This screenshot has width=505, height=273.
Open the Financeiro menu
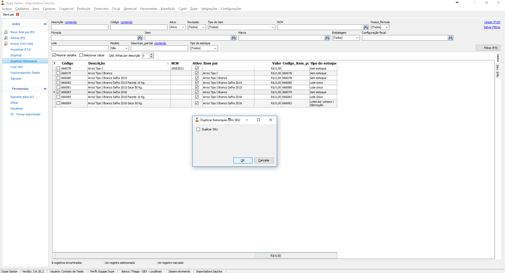coord(101,9)
